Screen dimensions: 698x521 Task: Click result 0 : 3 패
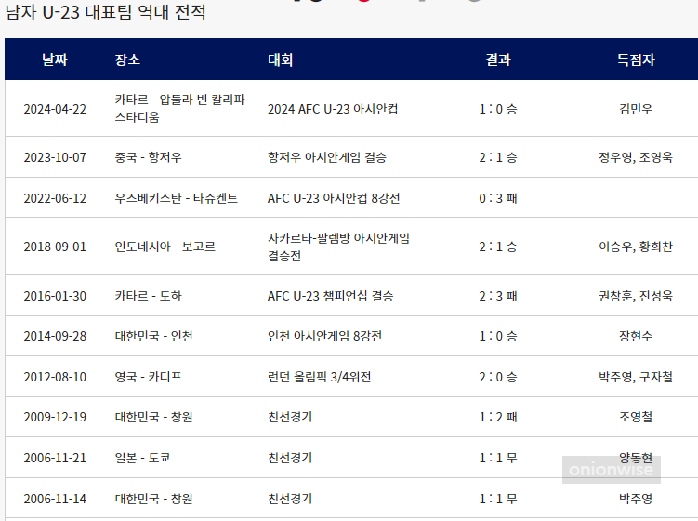[497, 198]
